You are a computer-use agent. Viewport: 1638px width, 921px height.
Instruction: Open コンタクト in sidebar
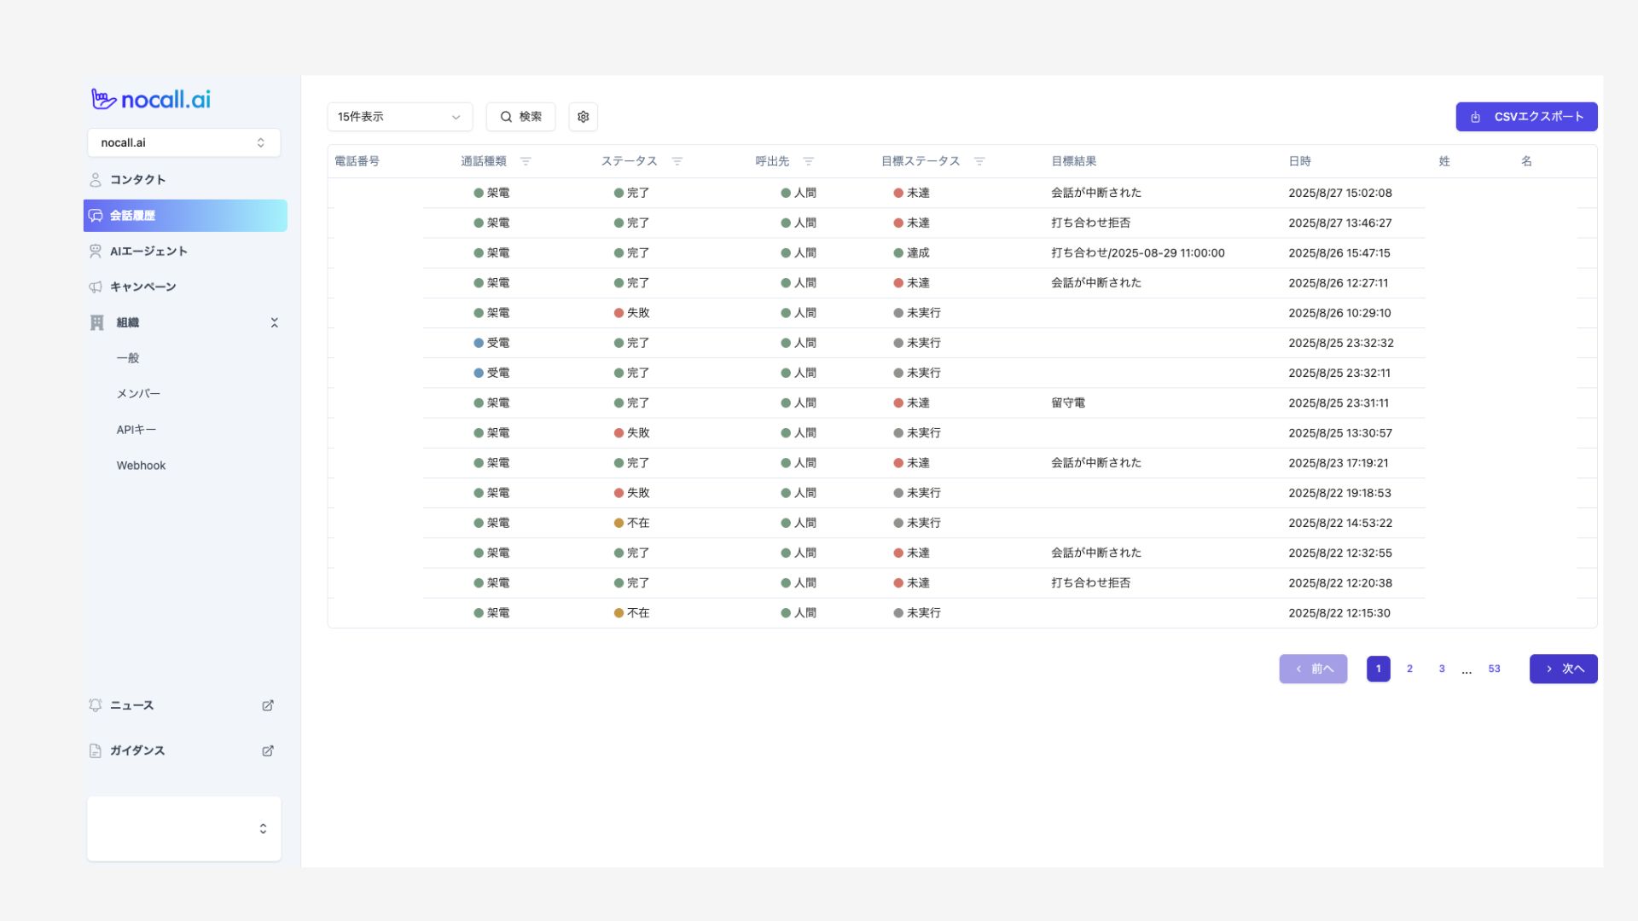137,180
